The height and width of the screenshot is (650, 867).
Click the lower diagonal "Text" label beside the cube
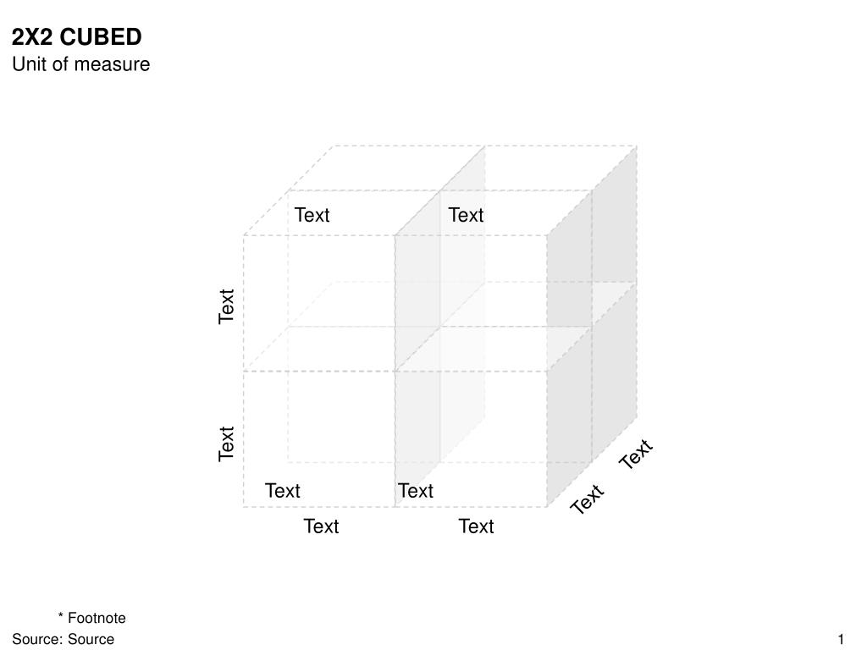click(588, 499)
